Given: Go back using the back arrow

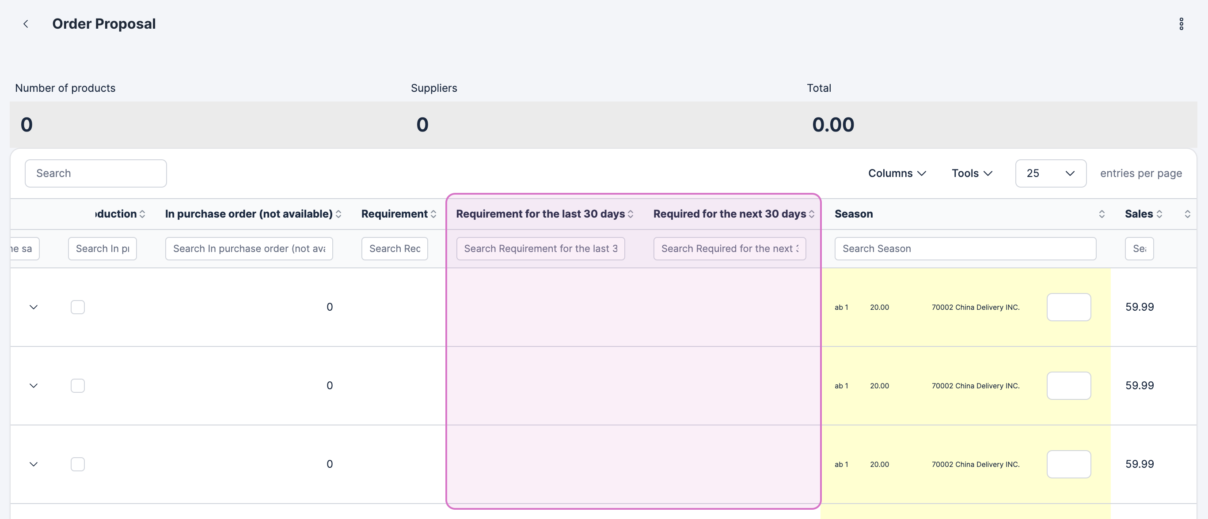Looking at the screenshot, I should (x=26, y=24).
